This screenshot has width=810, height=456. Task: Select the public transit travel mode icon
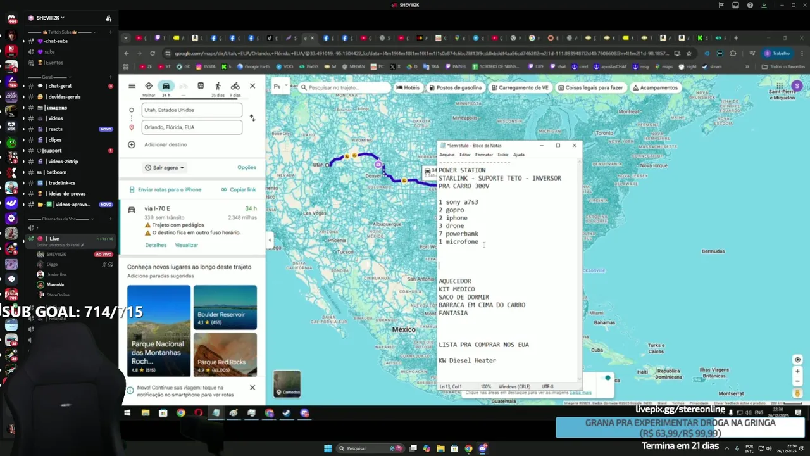[x=201, y=86]
